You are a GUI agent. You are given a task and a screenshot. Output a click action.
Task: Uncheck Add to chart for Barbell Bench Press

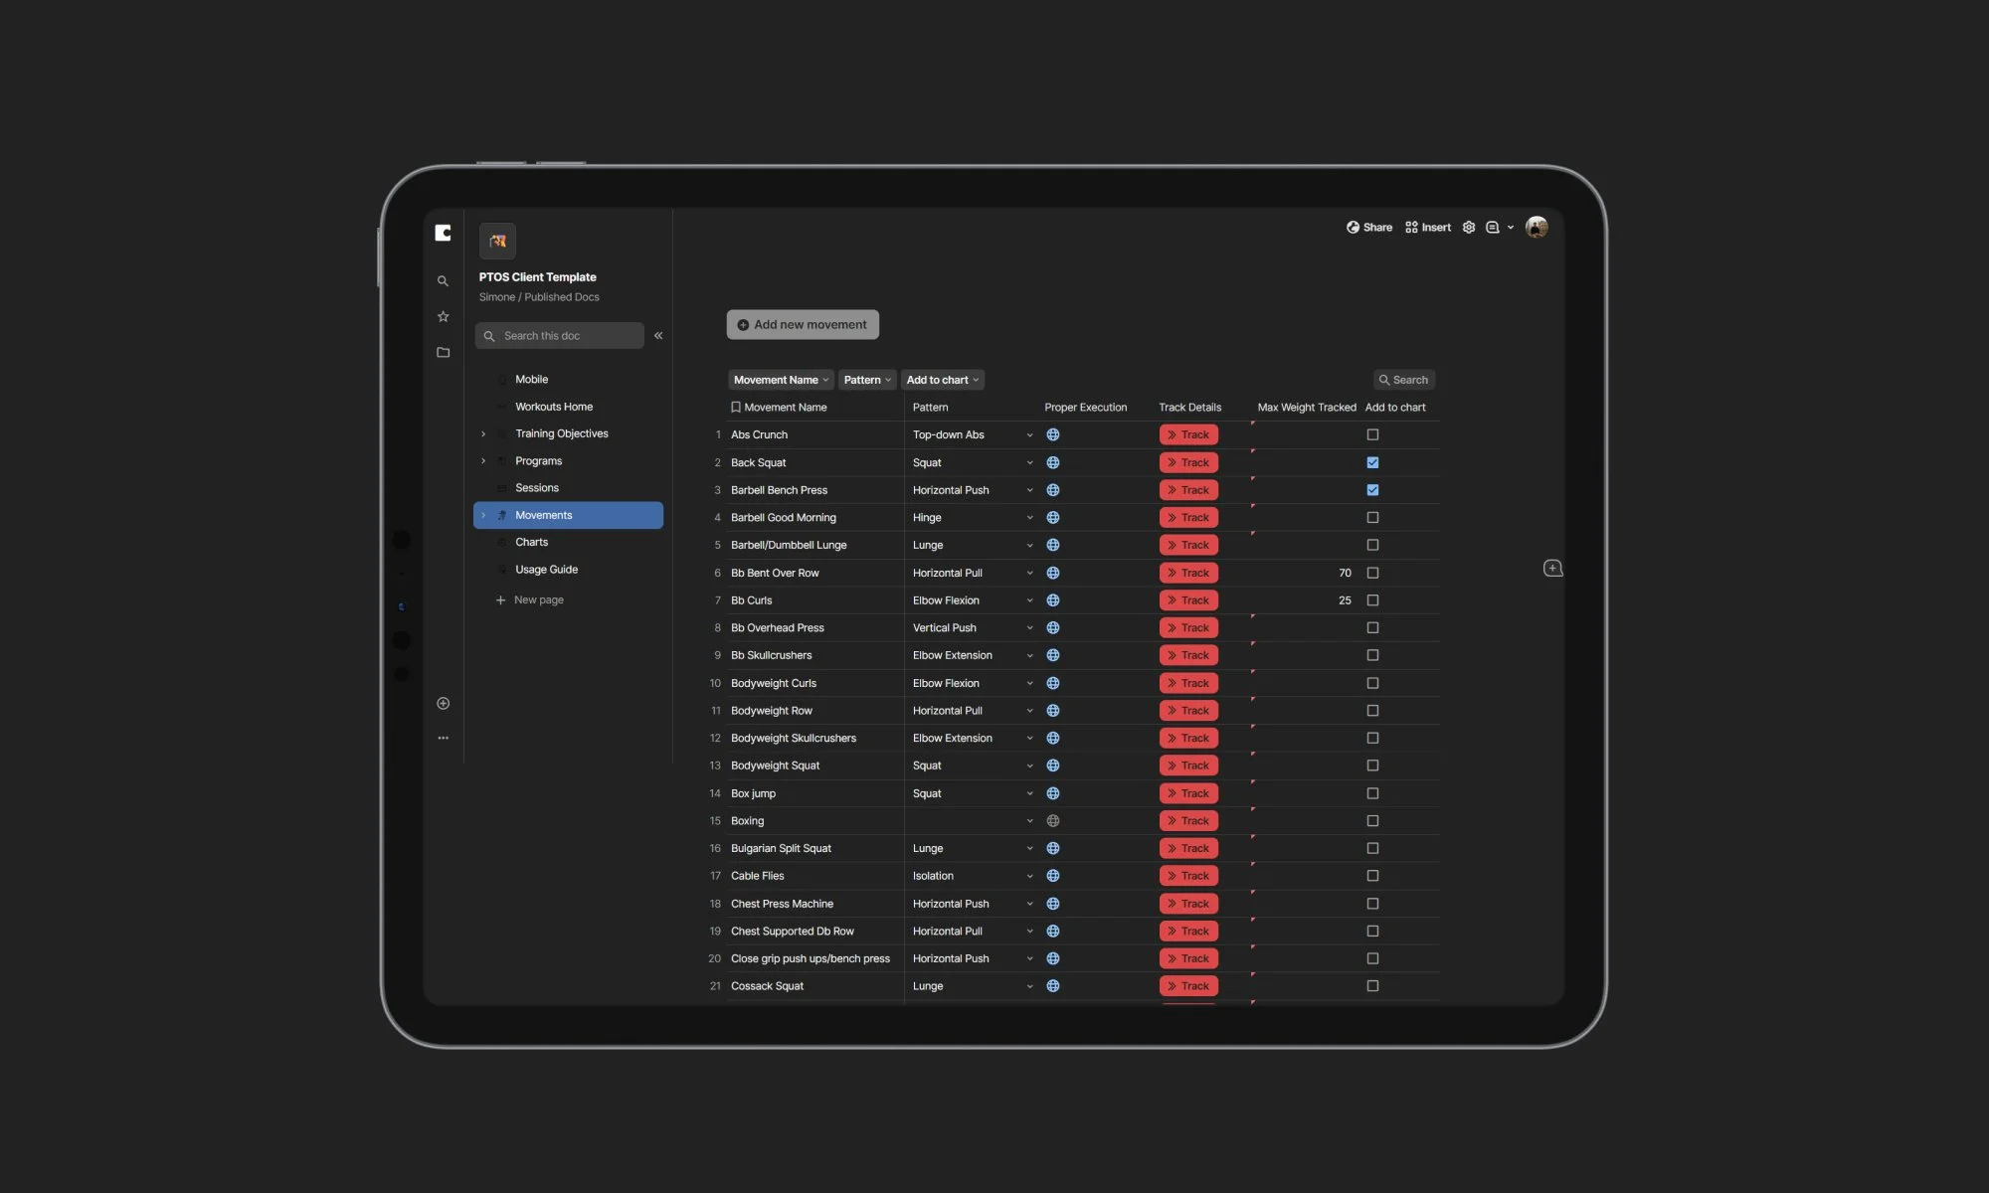tap(1372, 490)
